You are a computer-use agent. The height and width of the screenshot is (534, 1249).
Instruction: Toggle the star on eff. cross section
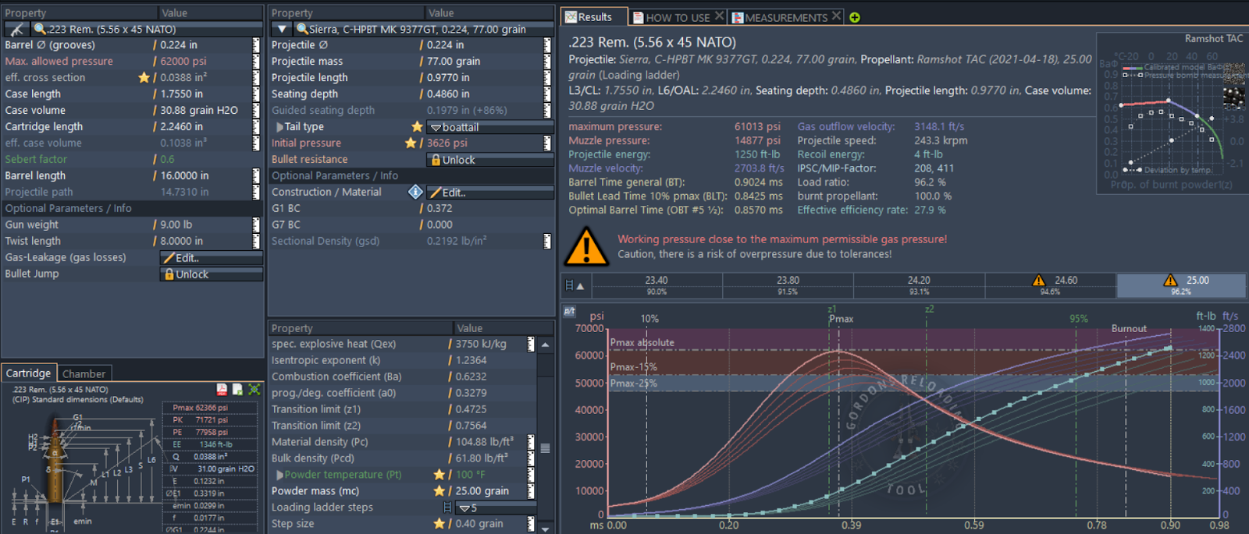pyautogui.click(x=144, y=77)
